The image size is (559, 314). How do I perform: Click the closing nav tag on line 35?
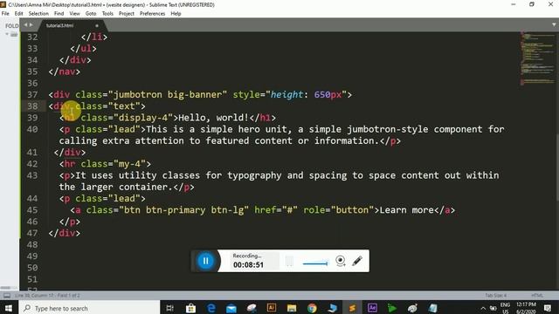click(x=64, y=72)
